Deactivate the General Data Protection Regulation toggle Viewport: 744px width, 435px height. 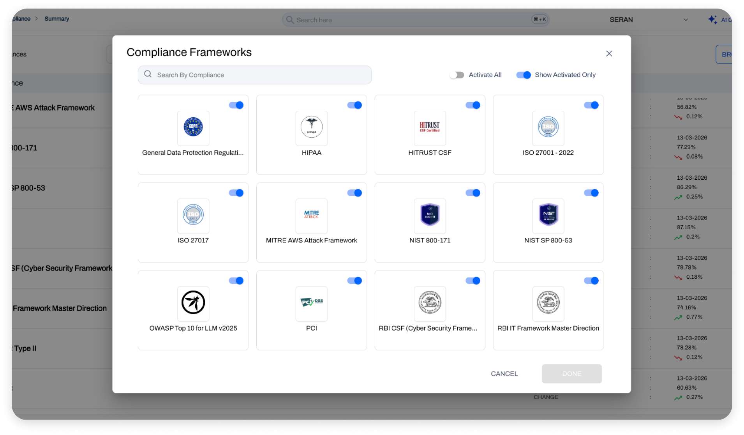point(236,105)
